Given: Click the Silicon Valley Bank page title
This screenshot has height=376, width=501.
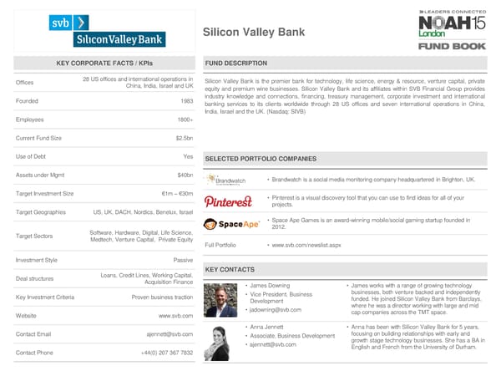Looking at the screenshot, I should coord(254,33).
